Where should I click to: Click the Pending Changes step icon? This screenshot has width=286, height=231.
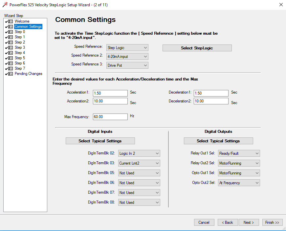pyautogui.click(x=11, y=74)
